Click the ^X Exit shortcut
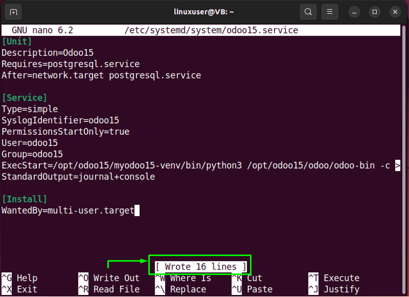Image resolution: width=409 pixels, height=297 pixels. [x=20, y=290]
